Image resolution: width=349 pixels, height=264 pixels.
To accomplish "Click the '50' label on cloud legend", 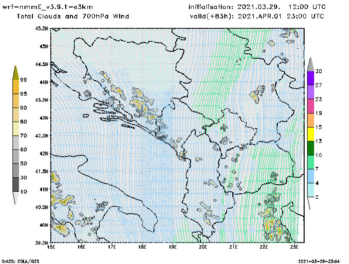I will click(x=23, y=164).
